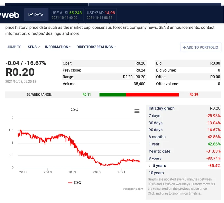Open the chart hamburger context menu

(x=137, y=111)
